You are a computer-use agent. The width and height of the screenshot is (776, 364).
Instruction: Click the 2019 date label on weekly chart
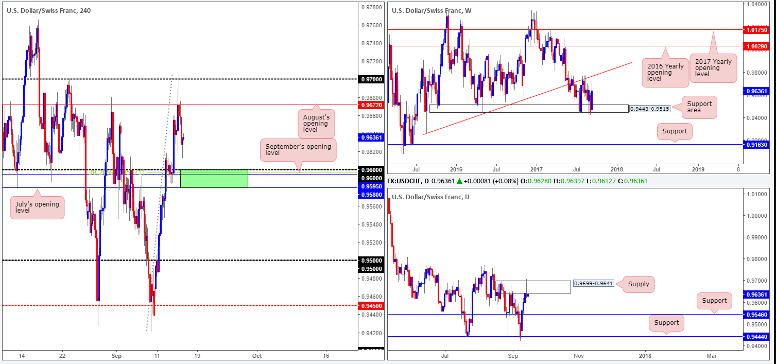point(698,168)
